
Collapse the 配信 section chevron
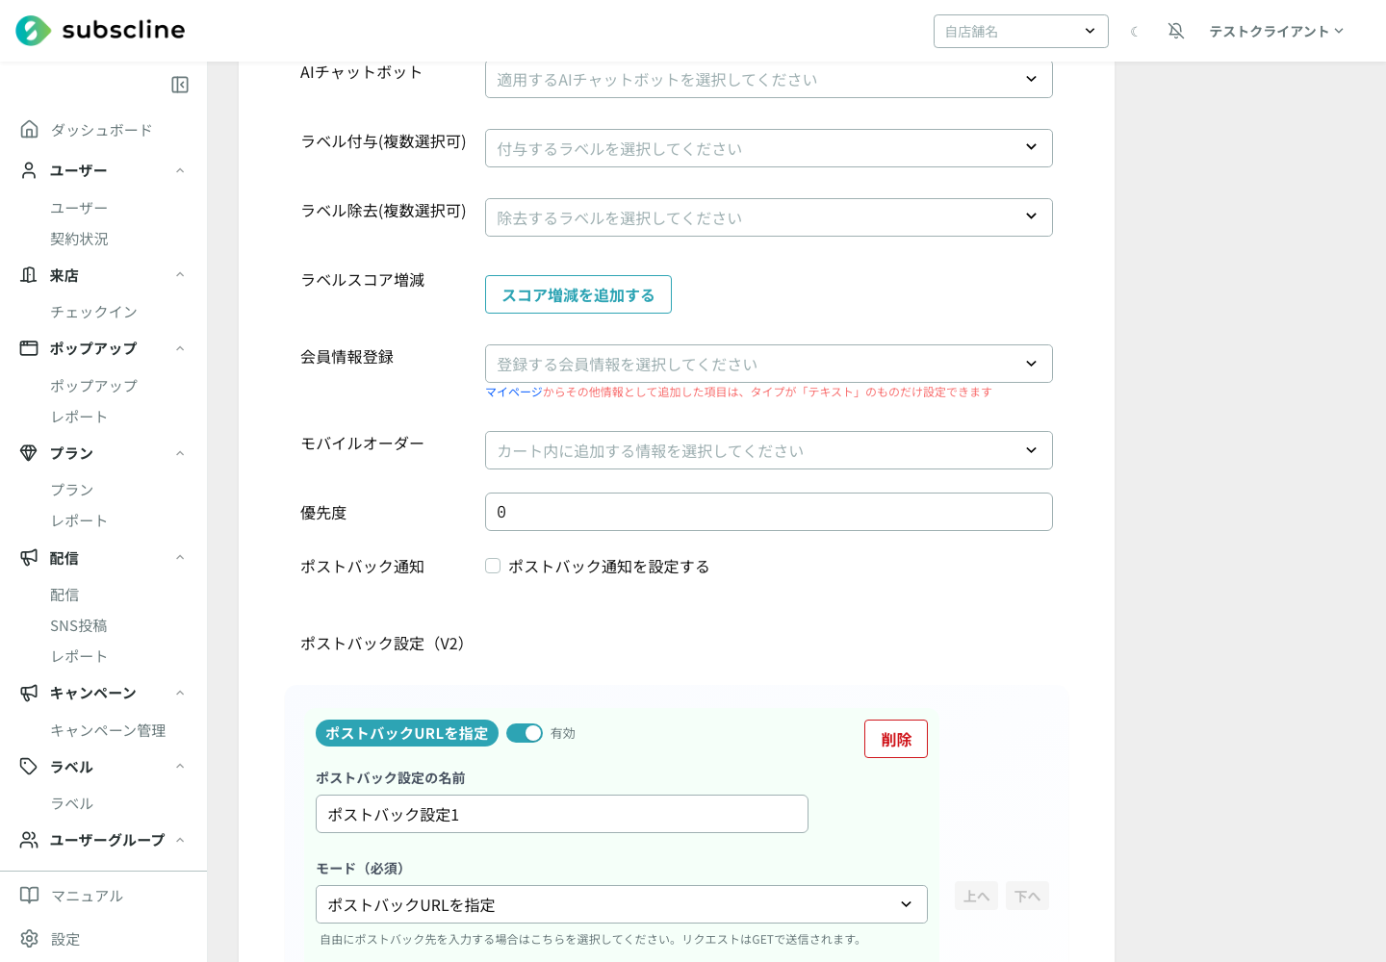pos(180,557)
